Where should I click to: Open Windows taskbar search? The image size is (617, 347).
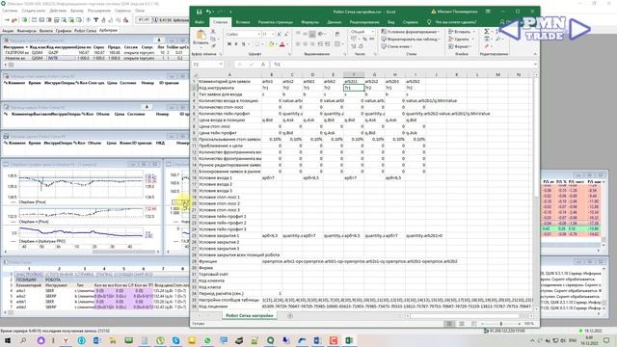23,340
